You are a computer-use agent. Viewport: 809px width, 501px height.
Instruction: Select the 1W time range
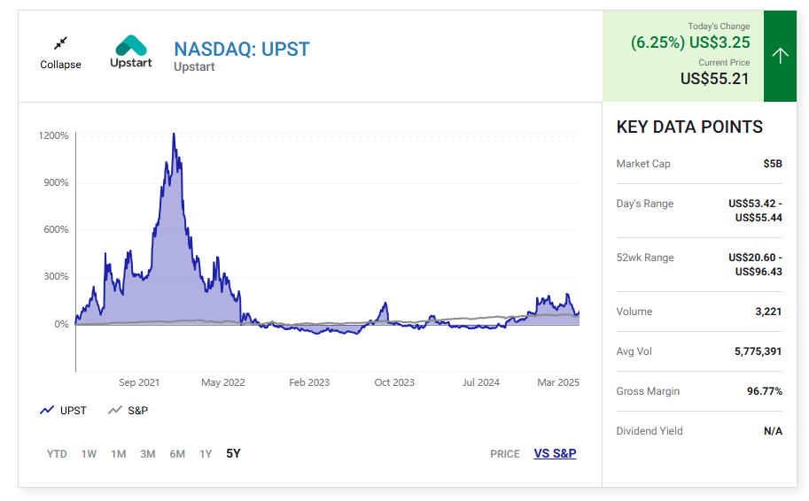[89, 454]
